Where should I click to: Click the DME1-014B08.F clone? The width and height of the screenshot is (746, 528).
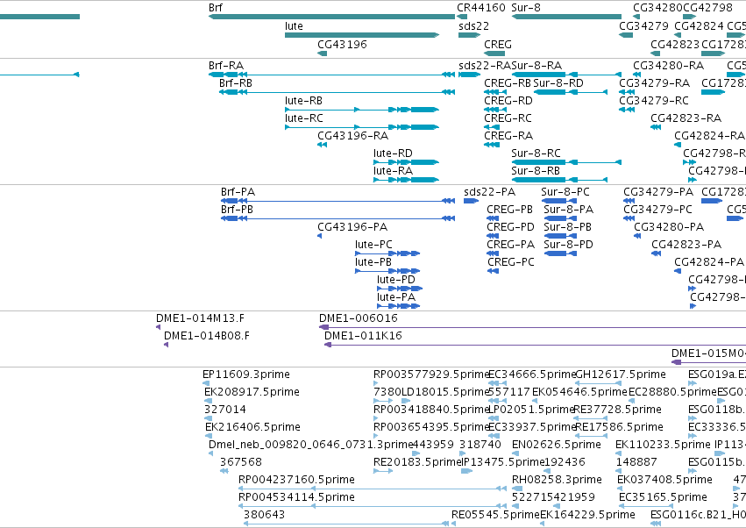click(x=166, y=345)
